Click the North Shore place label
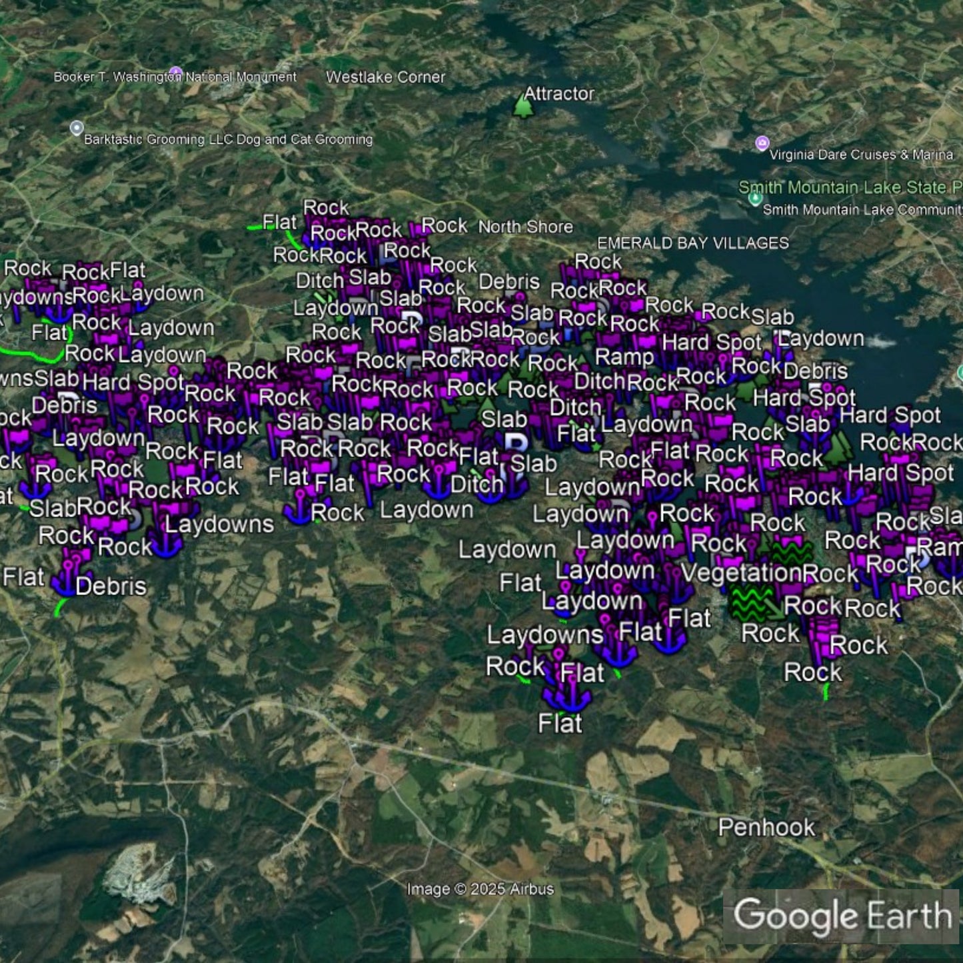The width and height of the screenshot is (963, 963). [525, 227]
